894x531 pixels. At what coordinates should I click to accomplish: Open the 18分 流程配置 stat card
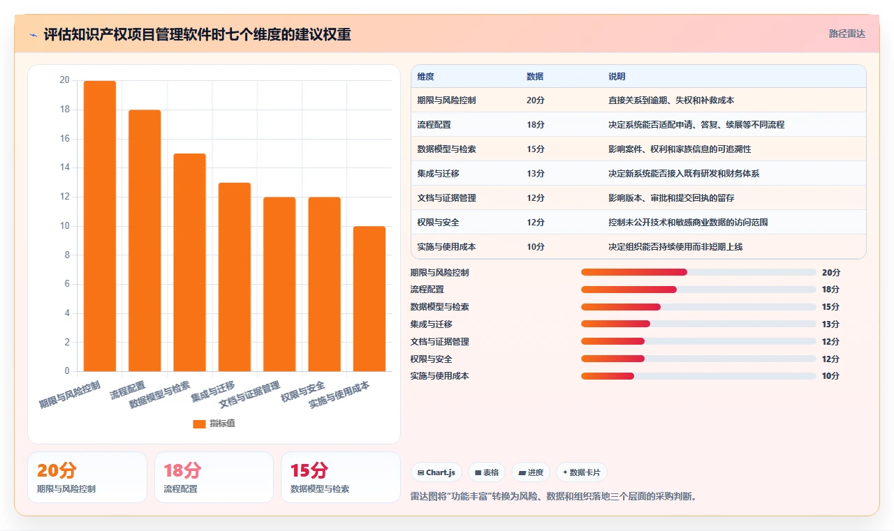click(214, 477)
